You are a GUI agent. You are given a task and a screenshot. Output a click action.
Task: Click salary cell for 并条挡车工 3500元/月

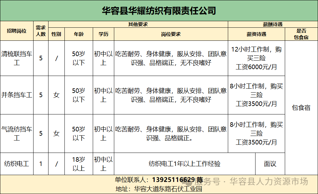pyautogui.click(x=256, y=95)
